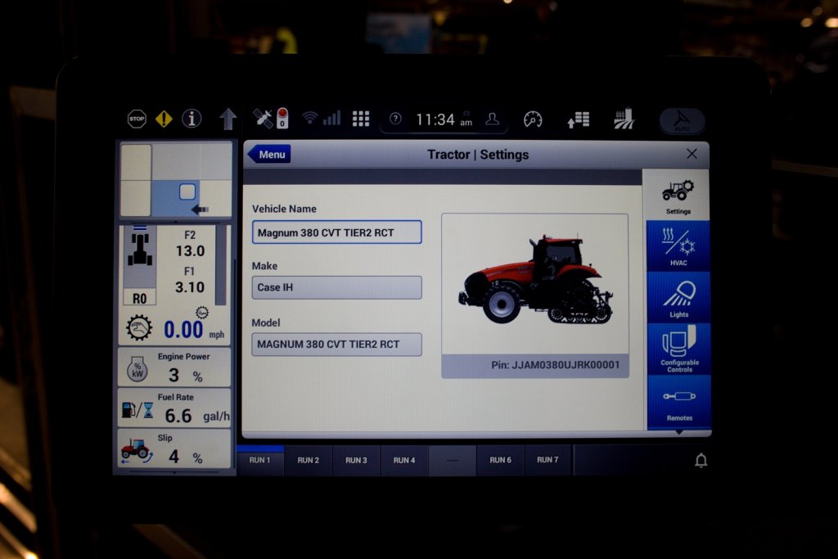Select the RUN 3 tab
This screenshot has height=559, width=838.
[x=356, y=460]
